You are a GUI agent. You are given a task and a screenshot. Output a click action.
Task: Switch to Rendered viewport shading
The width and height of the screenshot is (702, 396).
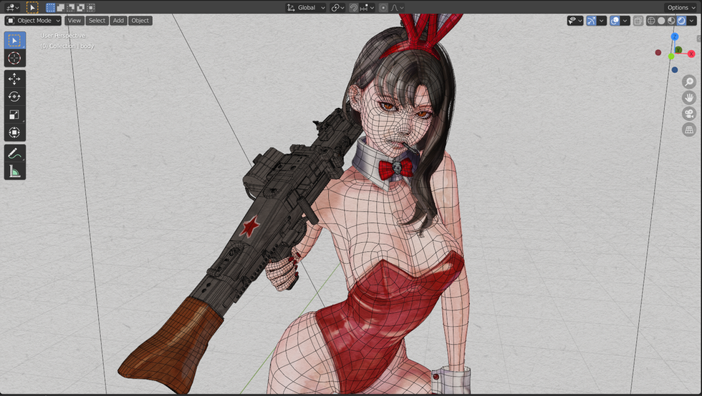681,21
